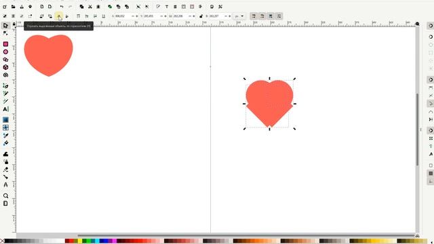Raise selection to top icon

pos(79,16)
